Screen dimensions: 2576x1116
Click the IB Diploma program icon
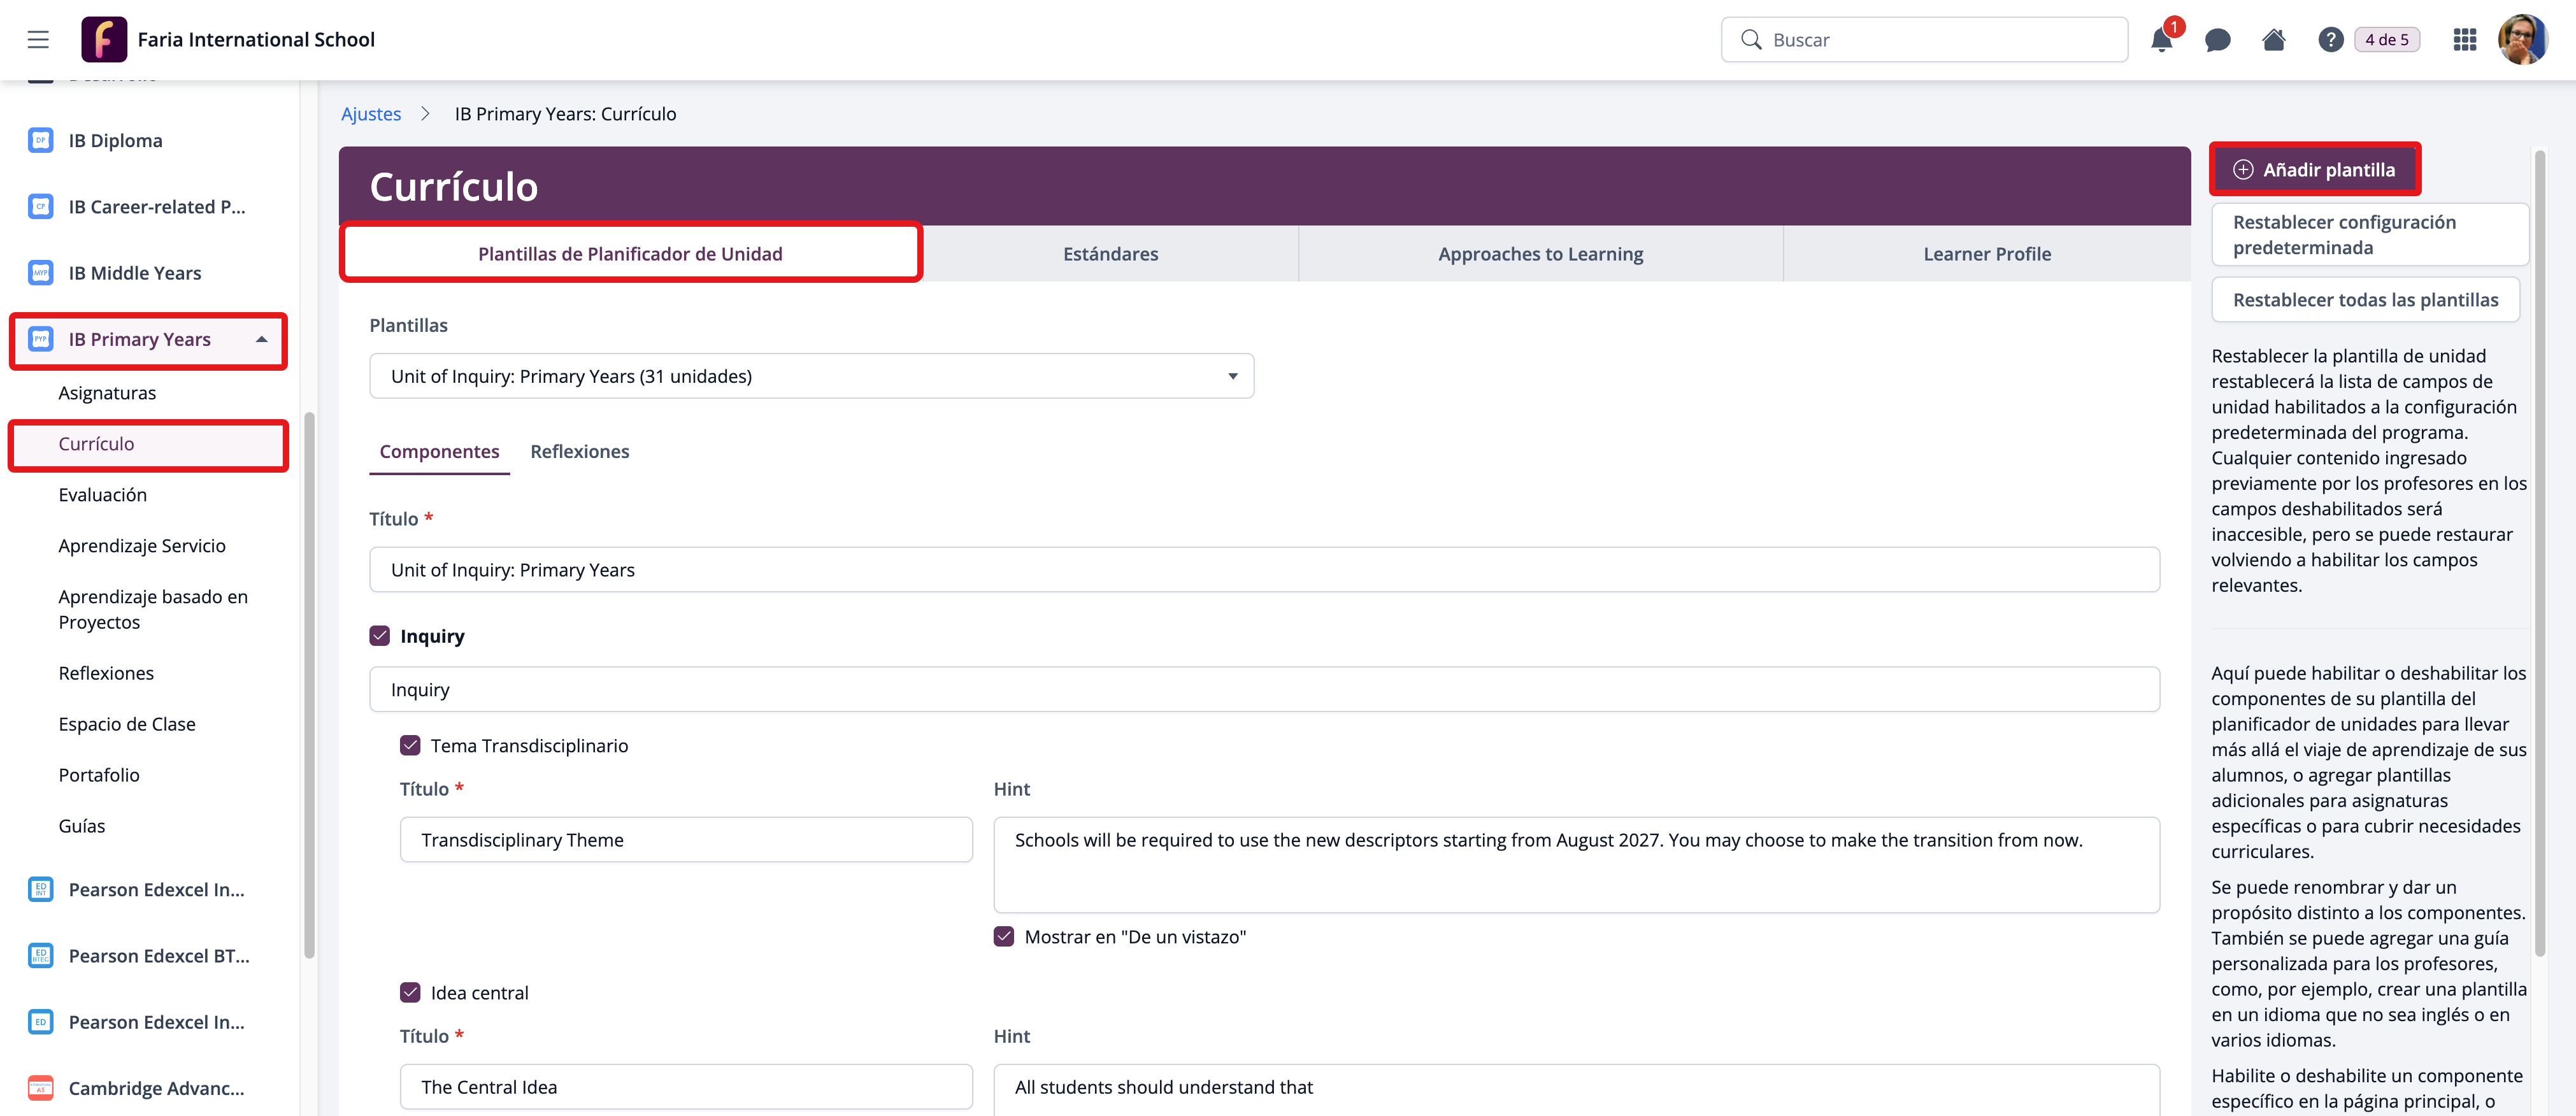coord(41,140)
